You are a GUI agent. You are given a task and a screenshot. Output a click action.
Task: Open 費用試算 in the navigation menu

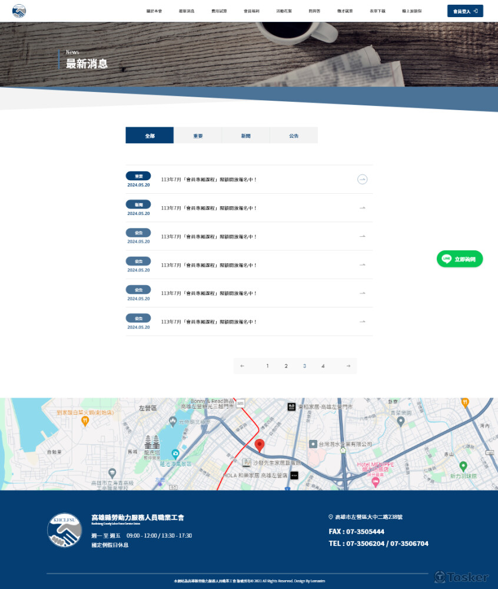[219, 11]
